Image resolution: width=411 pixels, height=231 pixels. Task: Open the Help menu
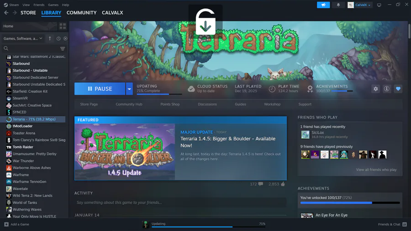[x=65, y=5]
